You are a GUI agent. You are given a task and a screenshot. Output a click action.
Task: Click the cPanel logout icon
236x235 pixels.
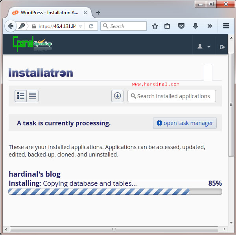pyautogui.click(x=222, y=47)
